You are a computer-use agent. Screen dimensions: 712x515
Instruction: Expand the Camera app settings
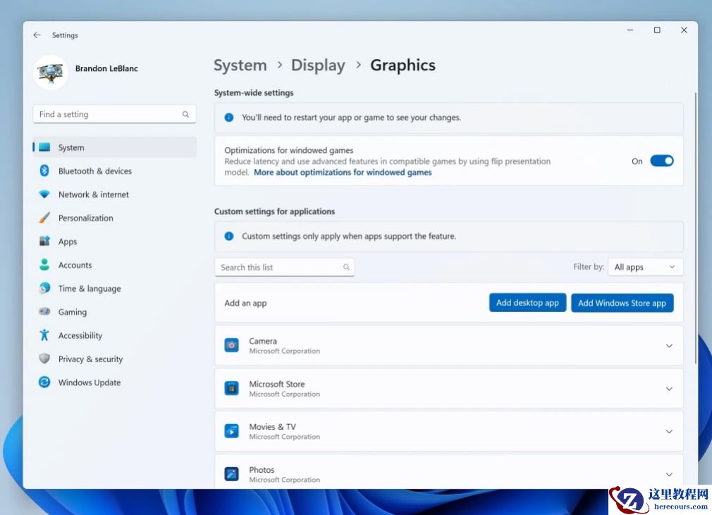(x=668, y=345)
